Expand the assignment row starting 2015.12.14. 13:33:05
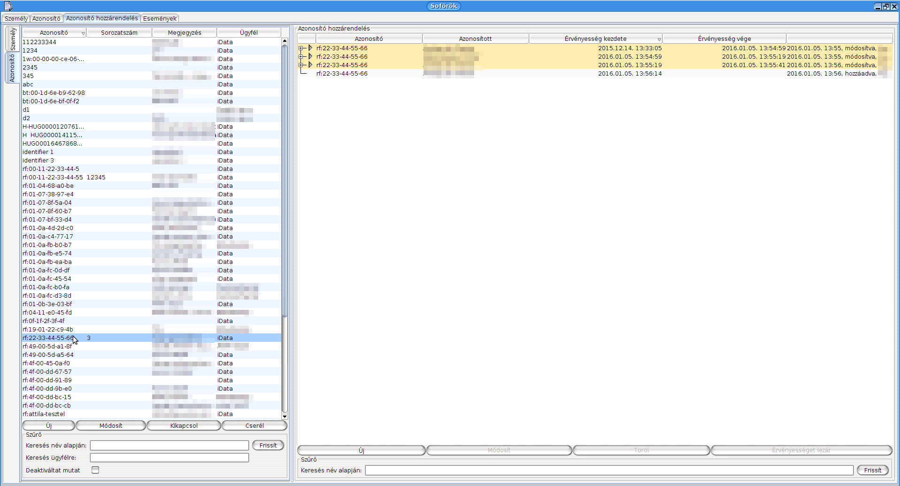The image size is (900, 486). coord(301,48)
